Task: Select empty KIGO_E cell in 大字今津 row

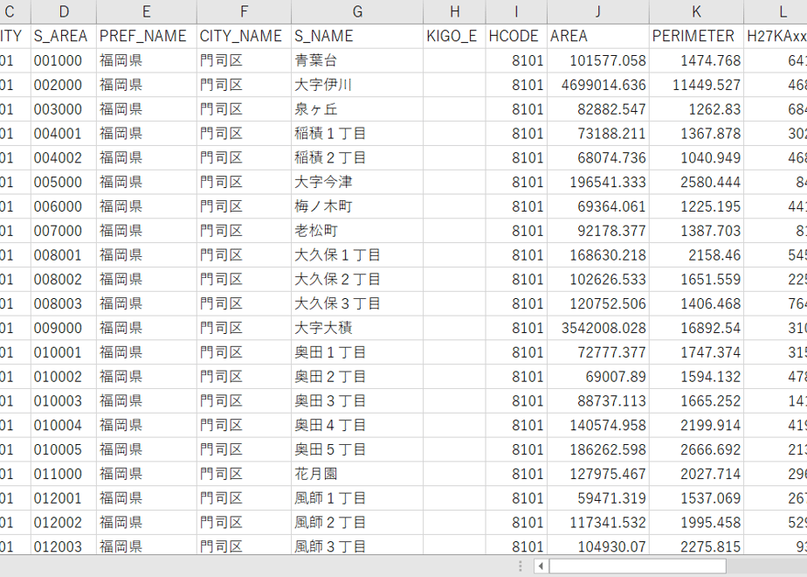Action: [x=454, y=182]
